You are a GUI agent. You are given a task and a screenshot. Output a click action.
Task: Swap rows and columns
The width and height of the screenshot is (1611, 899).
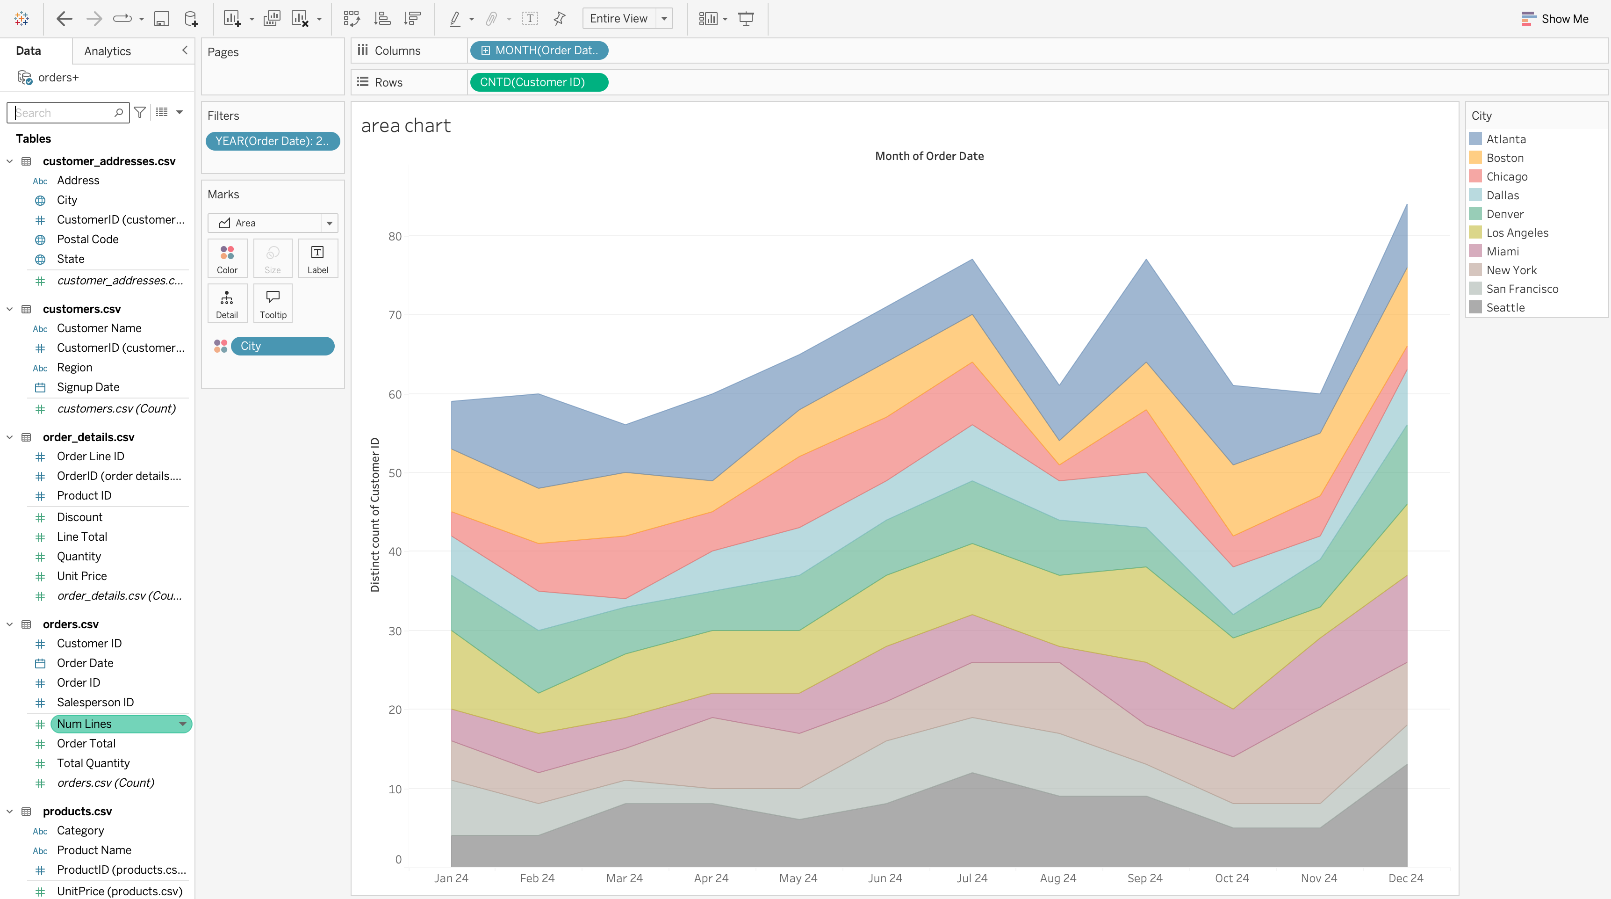(x=352, y=19)
